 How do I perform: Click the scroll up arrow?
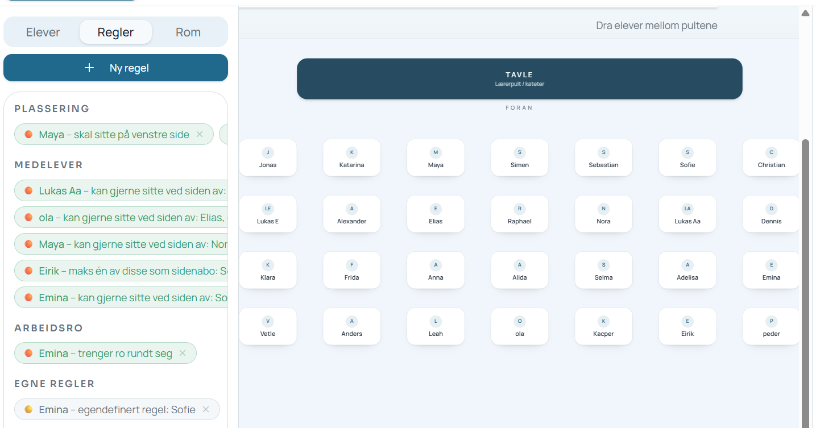805,13
